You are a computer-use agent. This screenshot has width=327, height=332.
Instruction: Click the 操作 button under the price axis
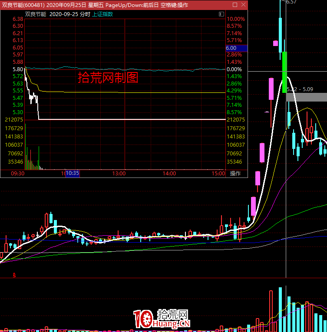pos(235,174)
